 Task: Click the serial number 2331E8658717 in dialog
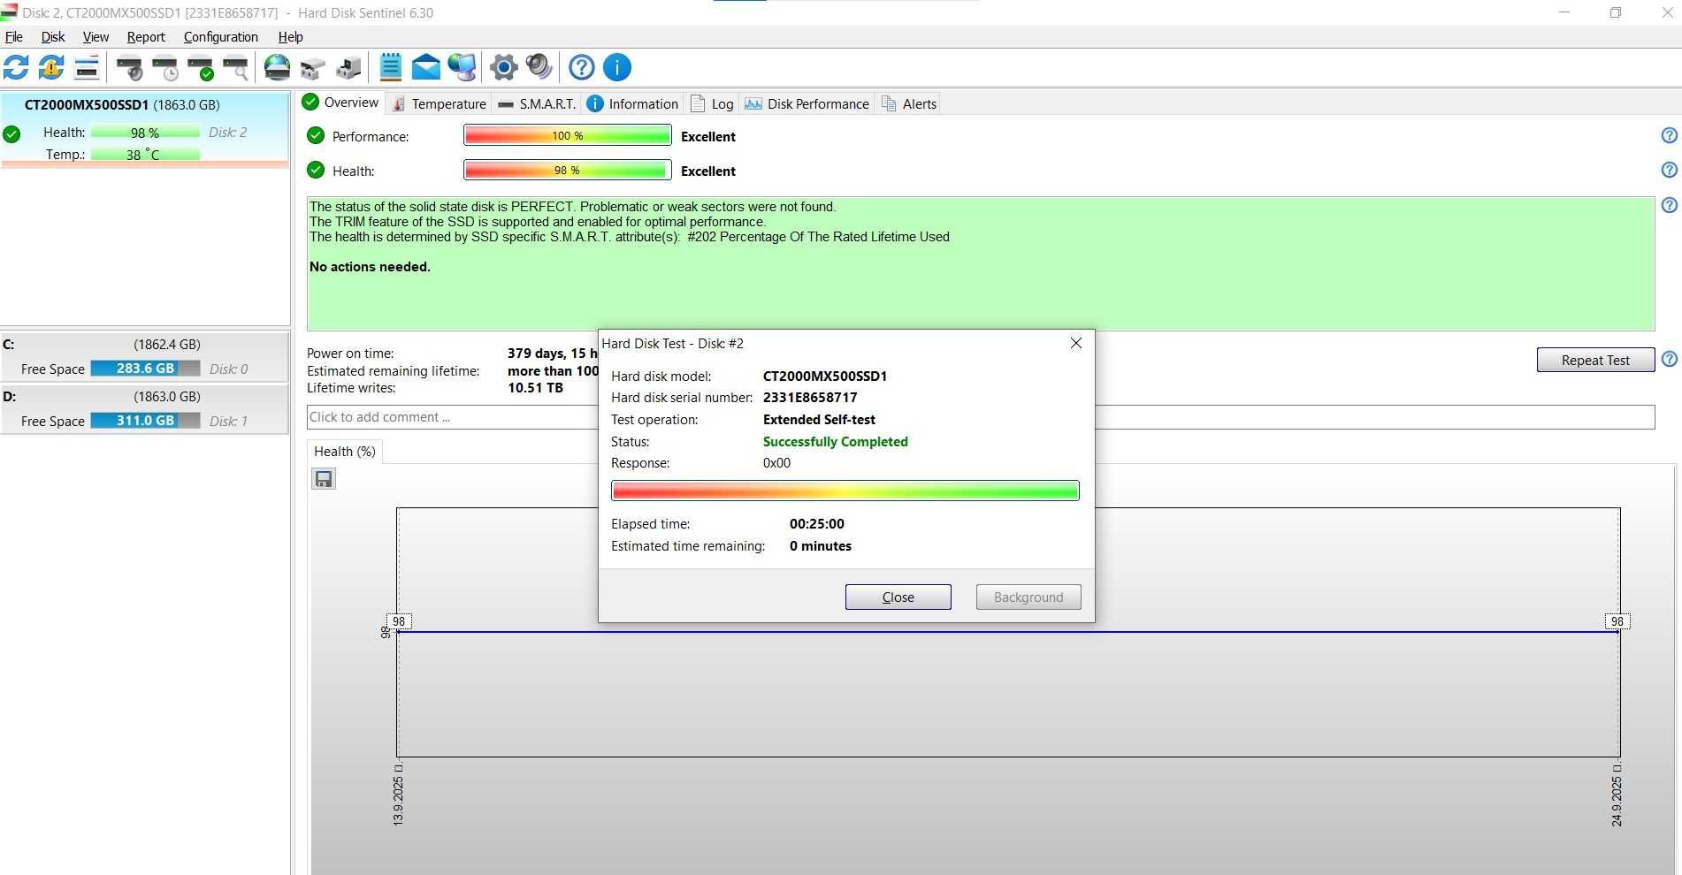pos(810,398)
